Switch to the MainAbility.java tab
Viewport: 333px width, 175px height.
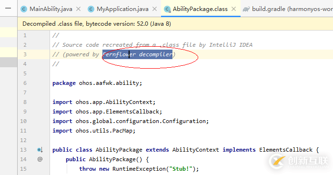[x=51, y=9]
